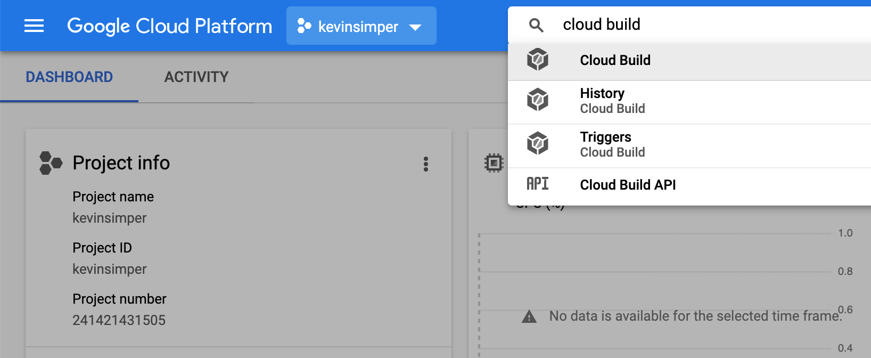
Task: Open the hamburger navigation menu
Action: coord(34,26)
